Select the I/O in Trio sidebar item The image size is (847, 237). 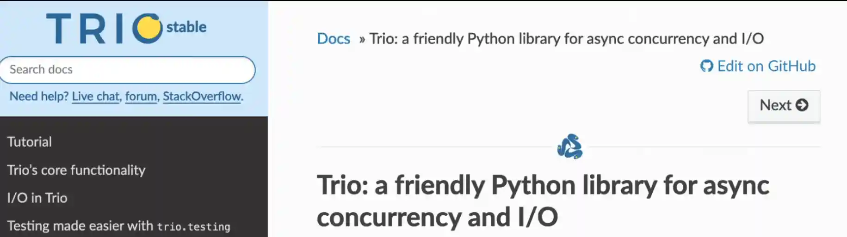pos(37,198)
